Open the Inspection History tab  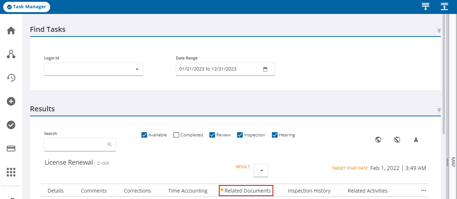tap(309, 191)
